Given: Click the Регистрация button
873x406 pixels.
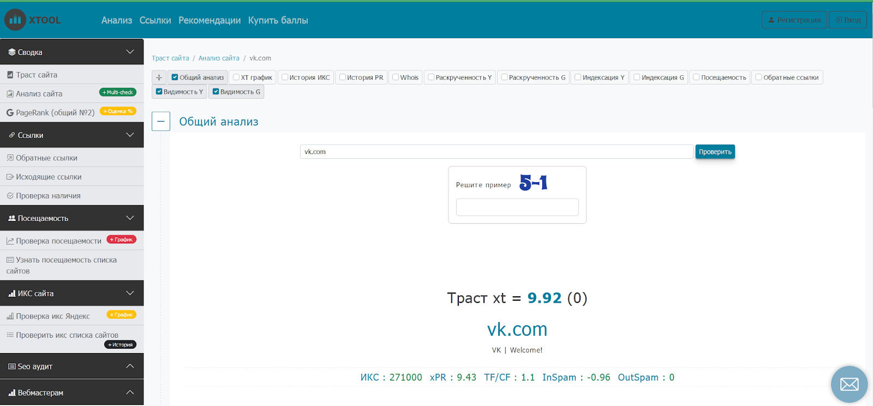Looking at the screenshot, I should coord(794,20).
